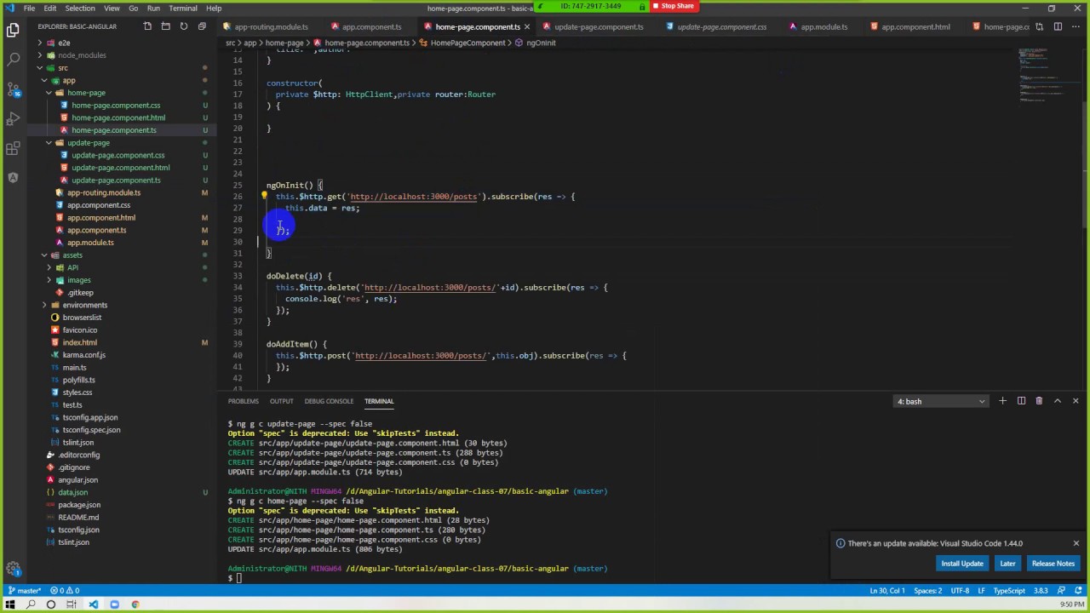Open data.json file in Explorer
Image resolution: width=1090 pixels, height=613 pixels.
[x=72, y=492]
